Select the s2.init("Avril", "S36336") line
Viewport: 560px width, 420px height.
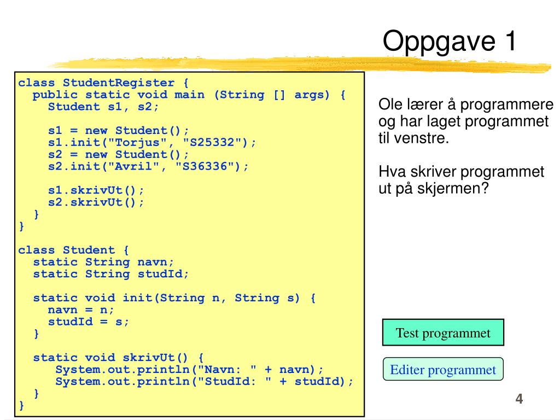pyautogui.click(x=148, y=166)
